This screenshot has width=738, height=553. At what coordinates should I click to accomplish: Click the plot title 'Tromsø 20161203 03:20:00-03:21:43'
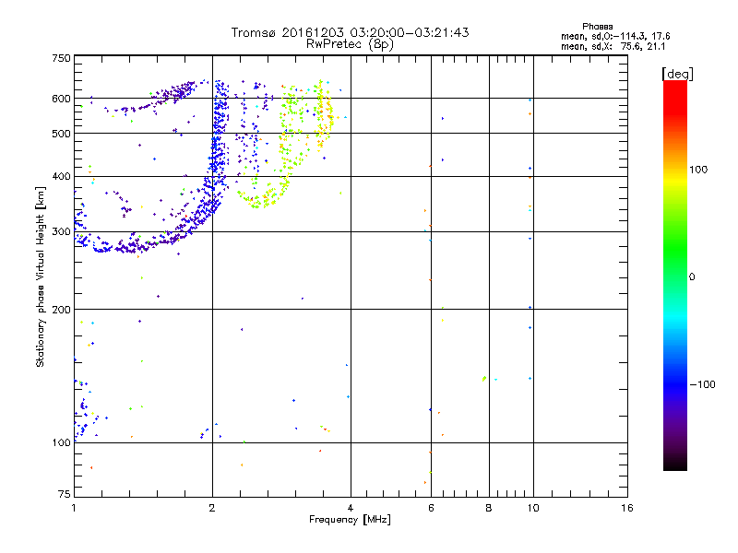[x=350, y=32]
